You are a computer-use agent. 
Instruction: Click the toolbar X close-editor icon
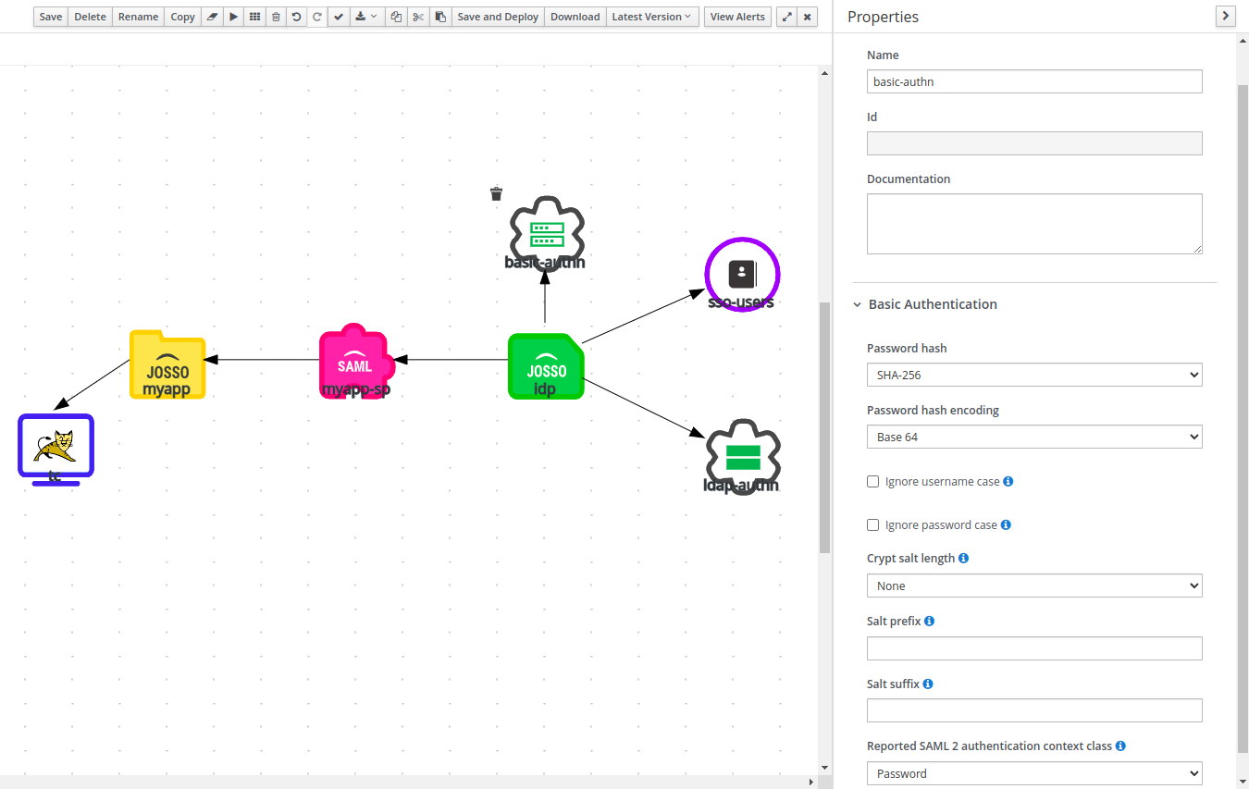pyautogui.click(x=808, y=17)
